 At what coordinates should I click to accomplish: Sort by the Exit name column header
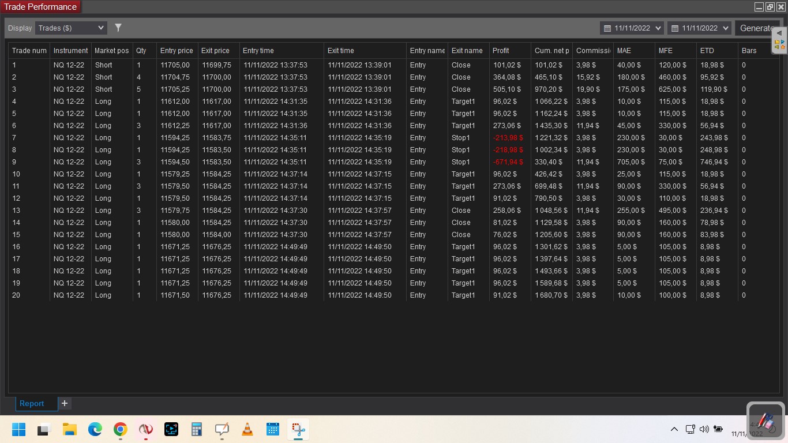(468, 51)
